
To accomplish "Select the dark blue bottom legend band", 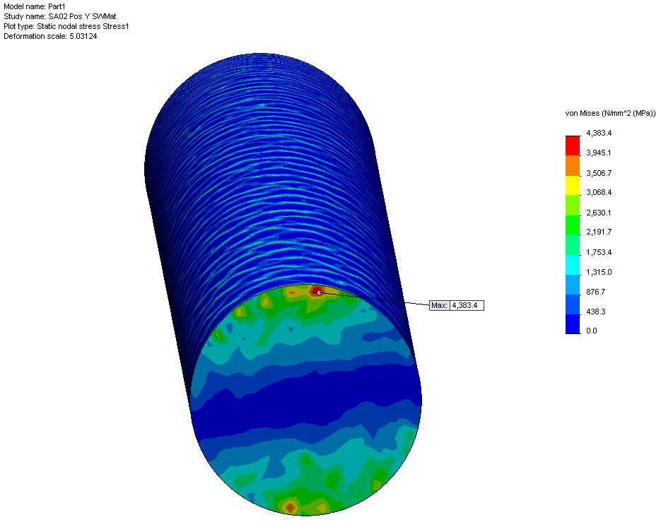I will (573, 324).
